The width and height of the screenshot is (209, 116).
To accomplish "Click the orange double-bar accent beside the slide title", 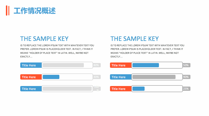I will click(x=8, y=11).
